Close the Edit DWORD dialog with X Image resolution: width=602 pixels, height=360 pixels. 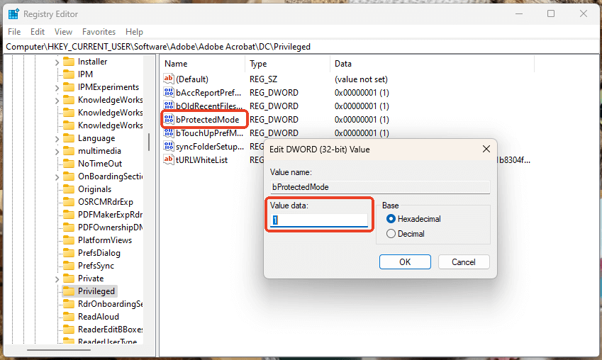point(486,149)
